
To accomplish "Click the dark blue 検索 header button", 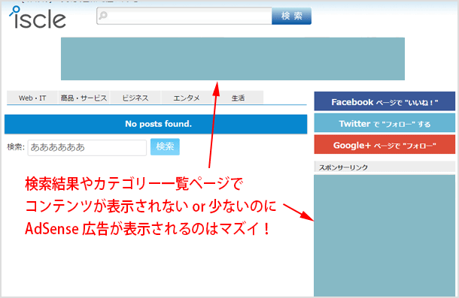I will click(x=291, y=16).
